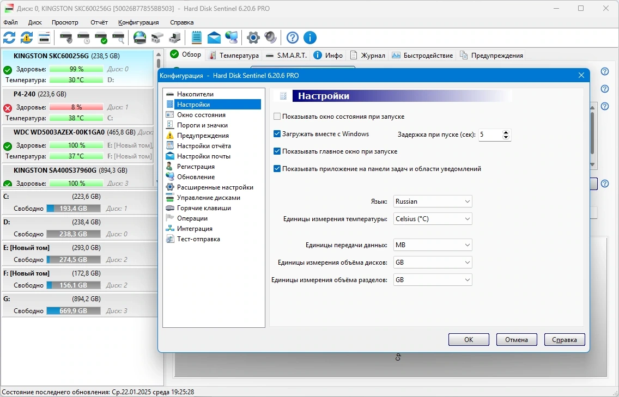Open temperature units dropdown showing Celsius
Screen dimensions: 619x397
(x=433, y=218)
